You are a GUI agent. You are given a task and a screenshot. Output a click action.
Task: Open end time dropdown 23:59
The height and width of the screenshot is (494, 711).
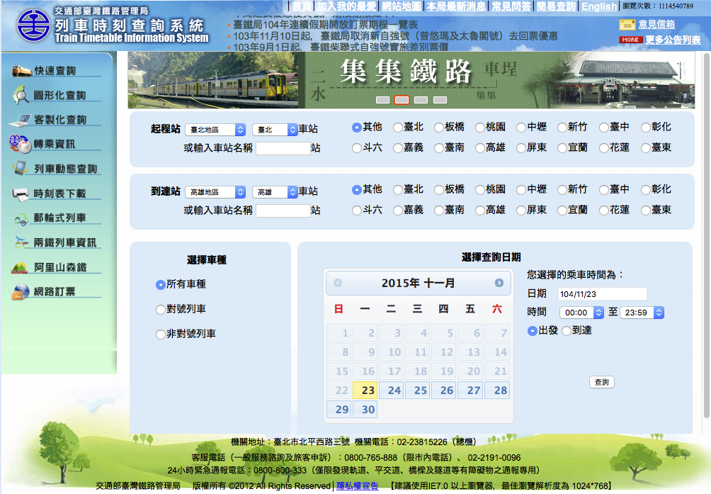pos(642,313)
